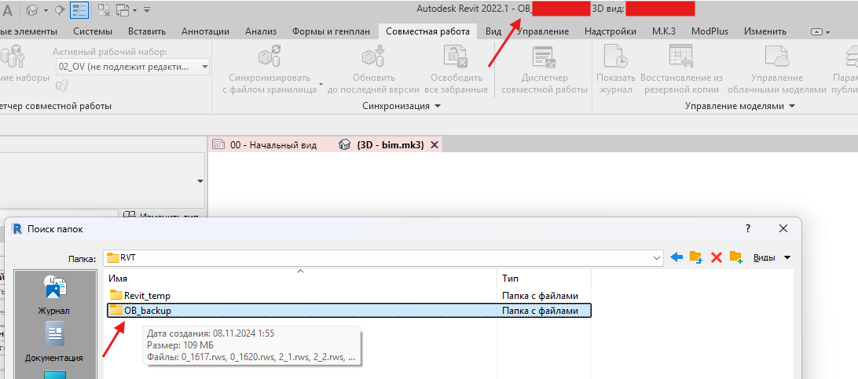Click gray inactive worksets small icon
The height and width of the screenshot is (379, 858).
63,86
